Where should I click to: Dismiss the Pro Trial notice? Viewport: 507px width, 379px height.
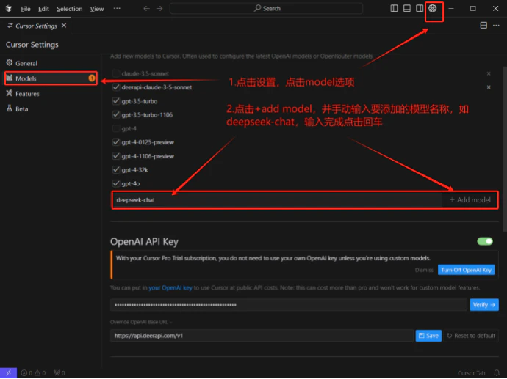(x=424, y=270)
